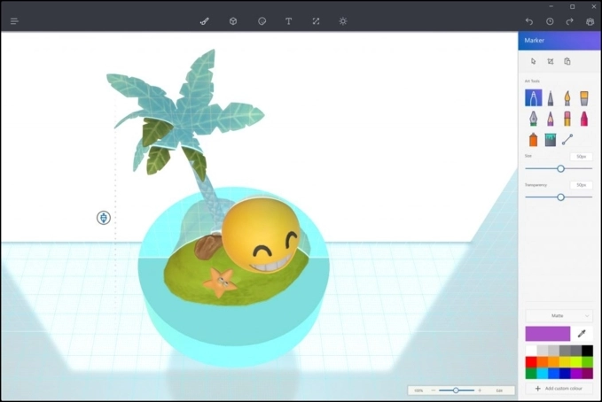Open the Effects sun icon
The height and width of the screenshot is (402, 602).
pos(343,21)
